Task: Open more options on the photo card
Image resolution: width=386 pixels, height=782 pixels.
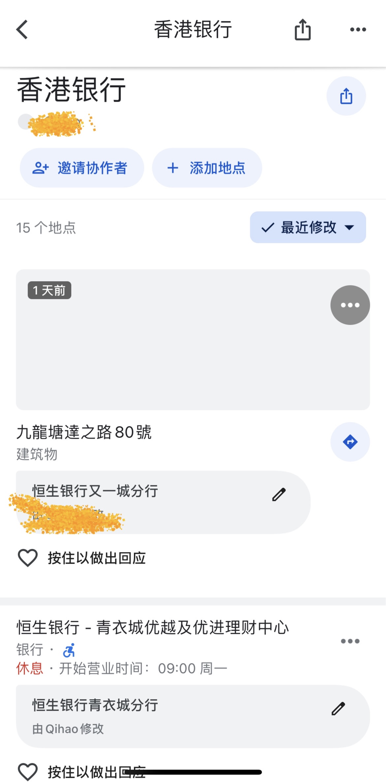Action: (350, 305)
